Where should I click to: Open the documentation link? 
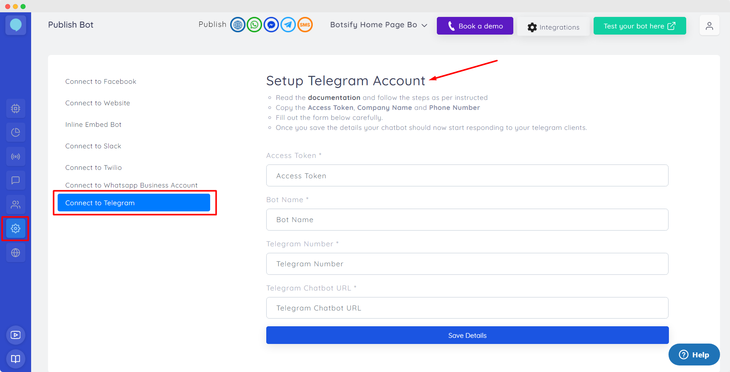(x=334, y=98)
